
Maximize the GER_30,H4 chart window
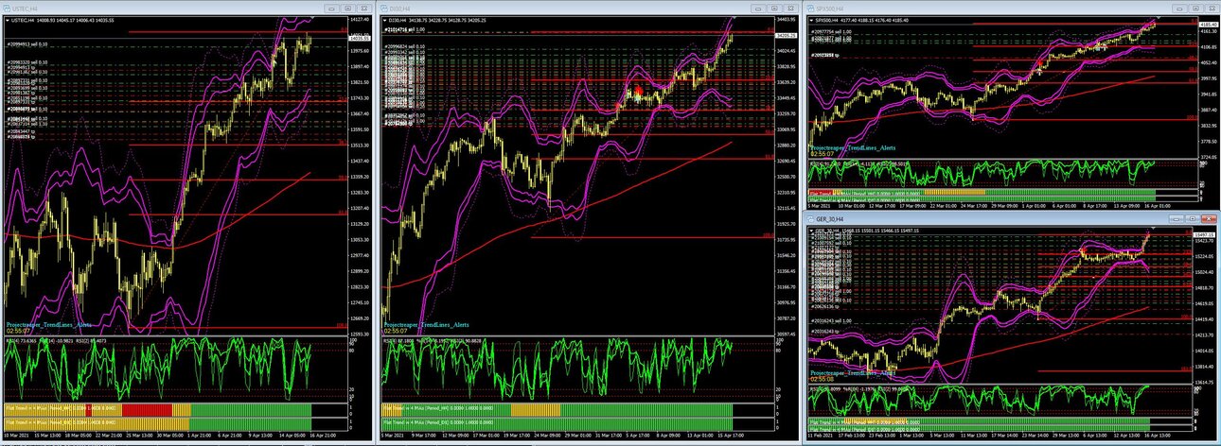click(x=1193, y=219)
